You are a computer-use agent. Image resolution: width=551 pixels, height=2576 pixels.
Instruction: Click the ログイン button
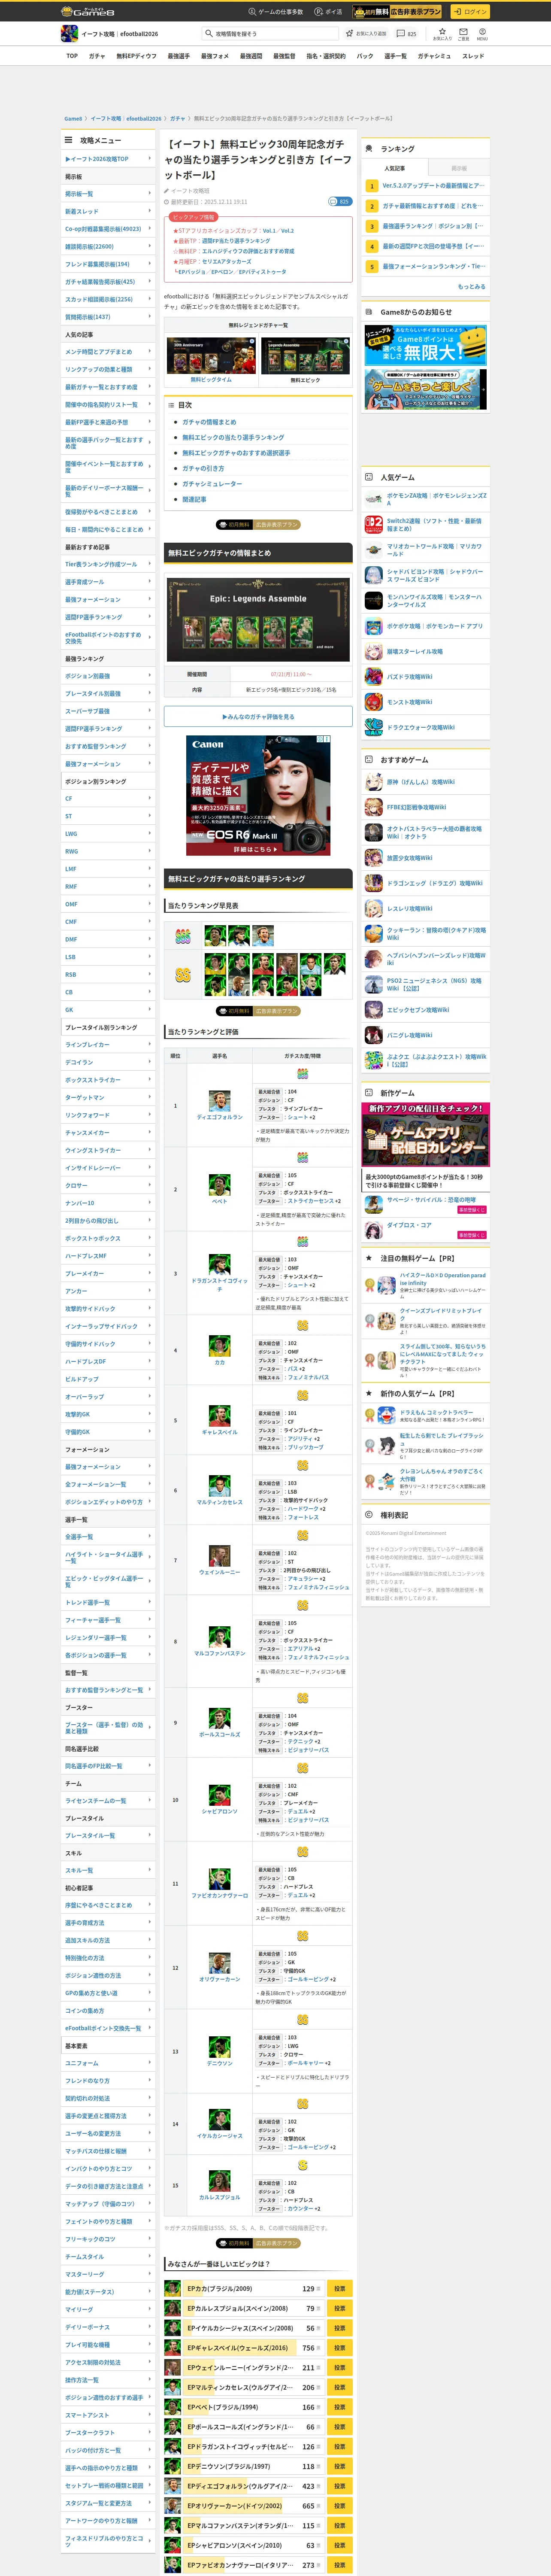[469, 12]
